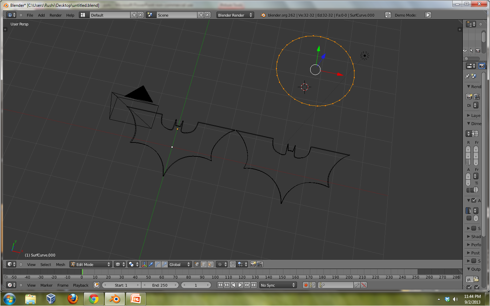Viewport: 490px width, 306px height.
Task: Pin the properties context
Action: click(468, 76)
